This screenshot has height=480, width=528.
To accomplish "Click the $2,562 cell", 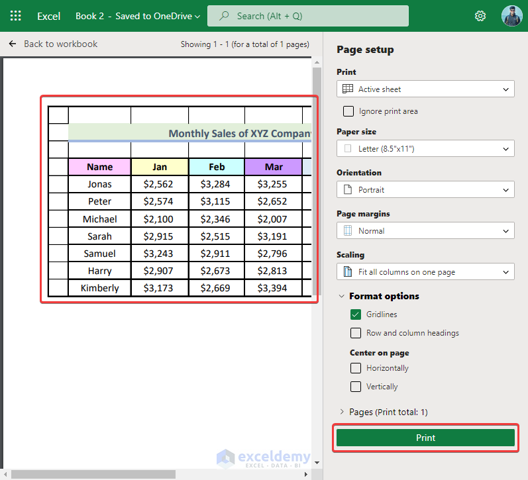I will [160, 184].
